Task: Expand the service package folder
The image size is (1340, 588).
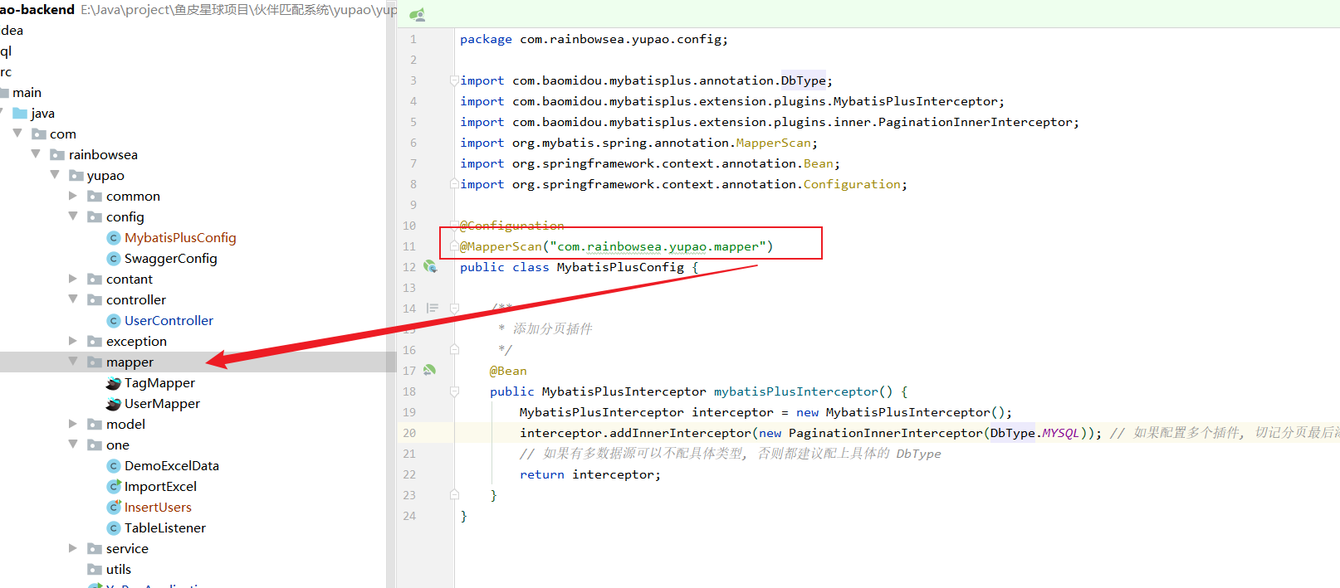Action: [73, 548]
